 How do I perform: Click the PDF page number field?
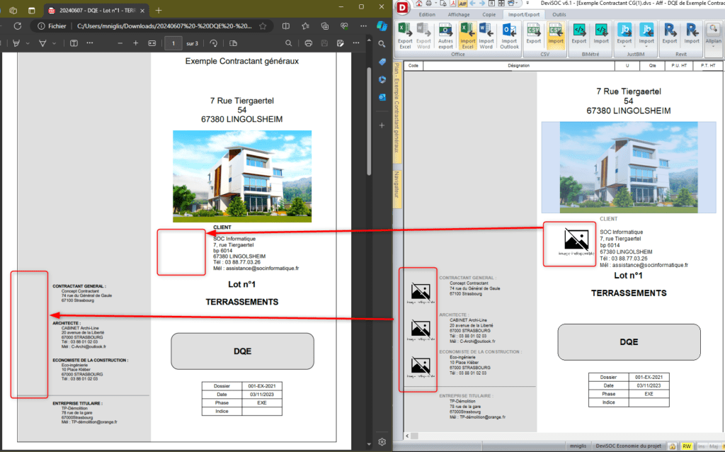click(173, 43)
